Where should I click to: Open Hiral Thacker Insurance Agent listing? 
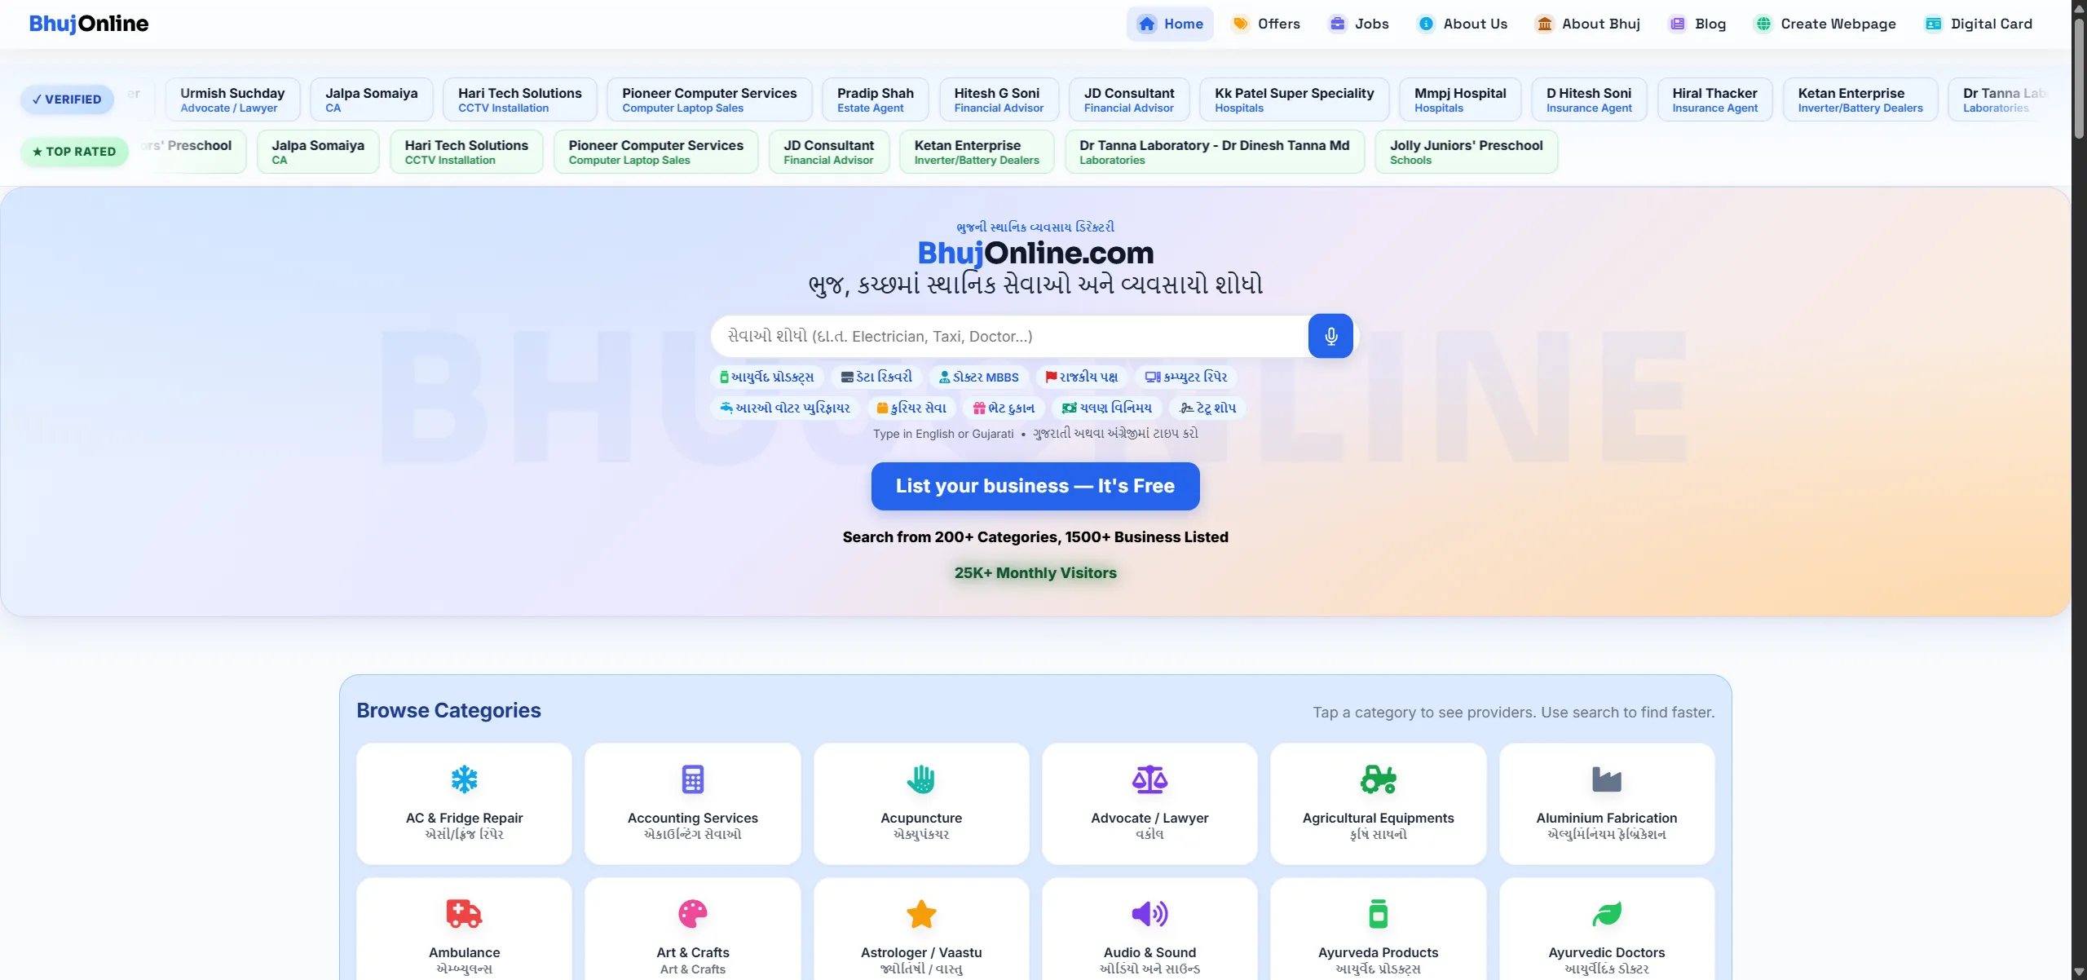click(1715, 99)
